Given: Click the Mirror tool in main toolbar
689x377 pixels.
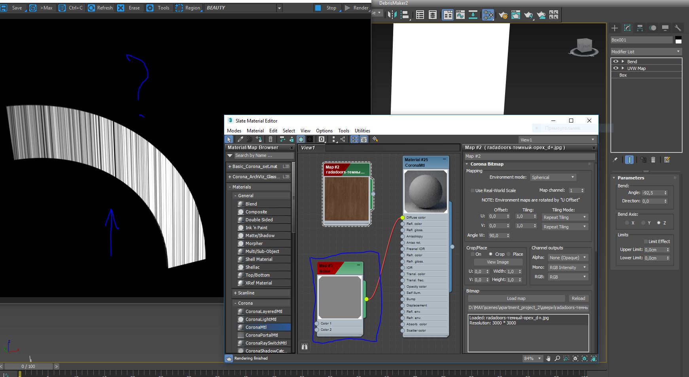Looking at the screenshot, I should point(392,15).
